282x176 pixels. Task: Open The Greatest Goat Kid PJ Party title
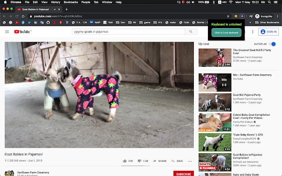(x=252, y=51)
